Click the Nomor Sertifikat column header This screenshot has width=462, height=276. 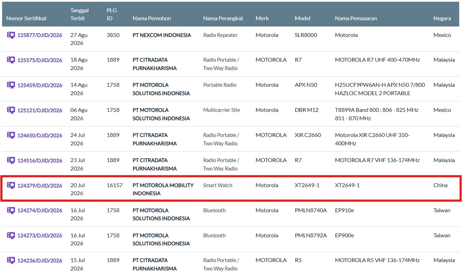click(x=27, y=18)
